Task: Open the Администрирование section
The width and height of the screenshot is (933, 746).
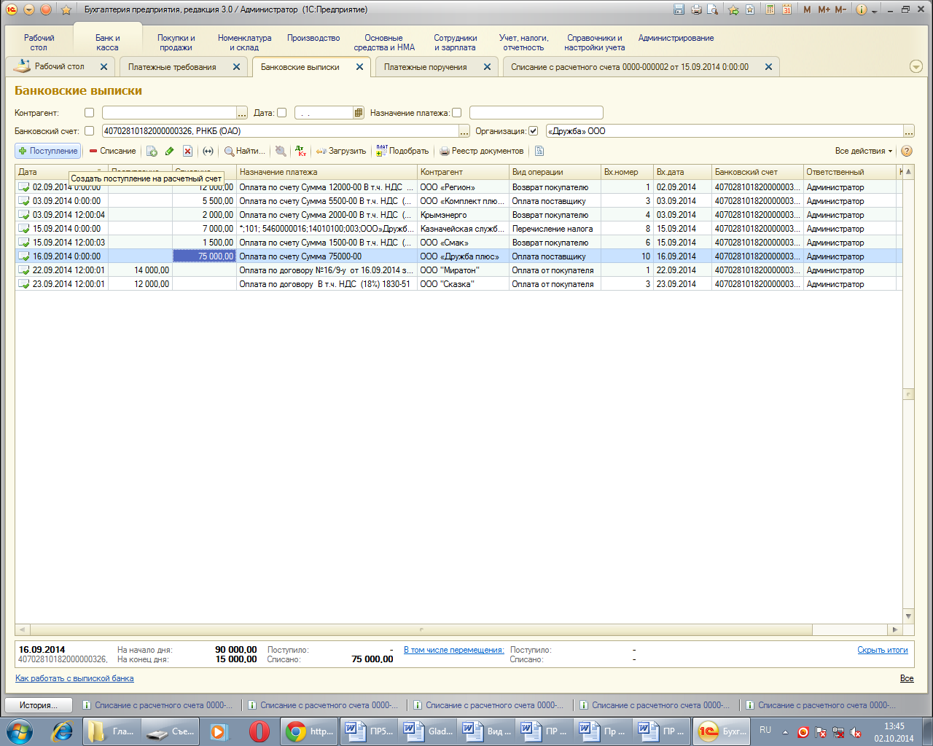Action: point(676,38)
